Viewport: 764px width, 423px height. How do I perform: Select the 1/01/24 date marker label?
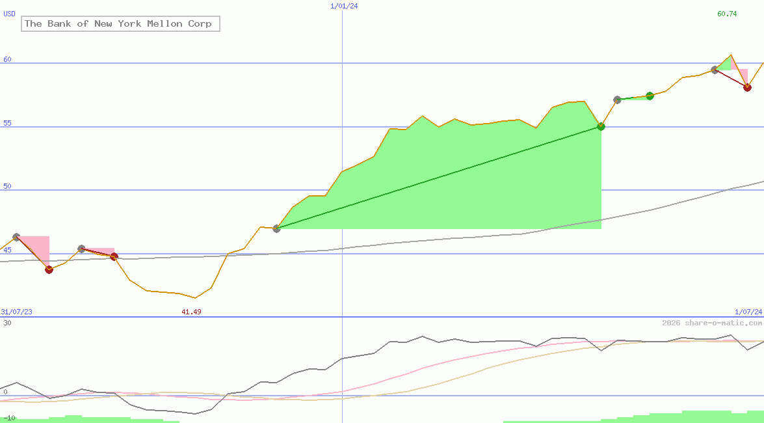coord(344,6)
